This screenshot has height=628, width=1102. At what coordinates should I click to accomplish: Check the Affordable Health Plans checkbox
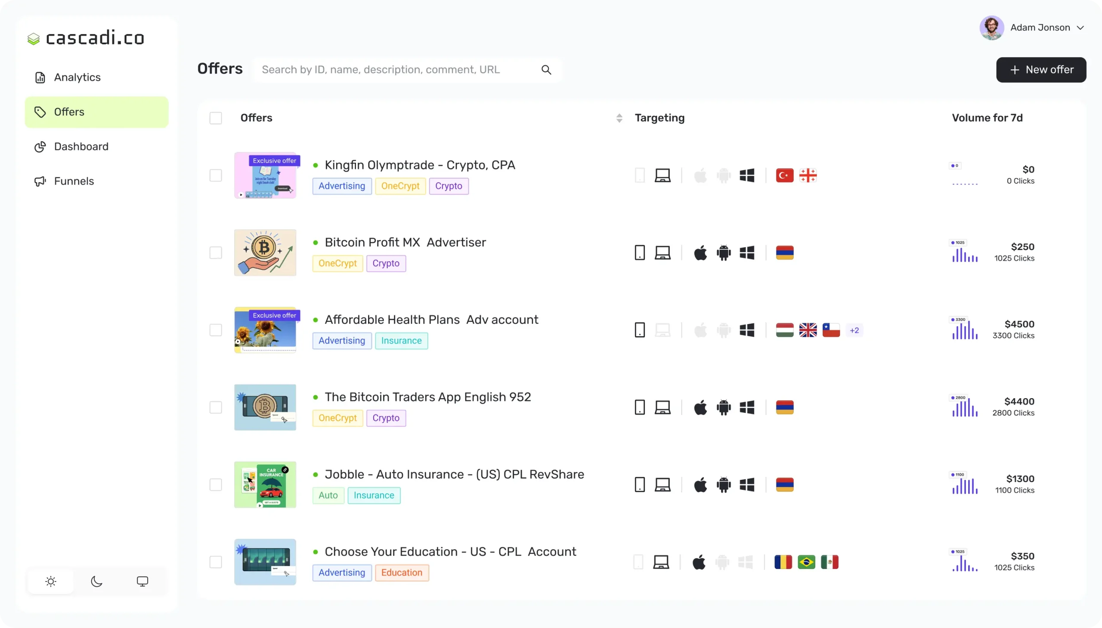(216, 331)
